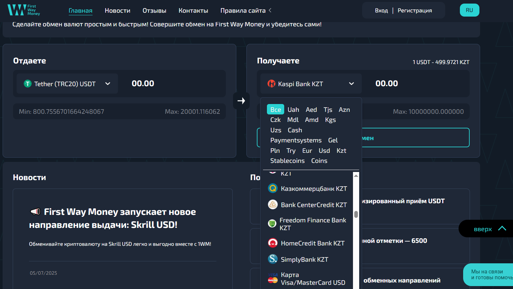
Task: Select the HomeCredit Bank KZT icon
Action: pos(272,243)
